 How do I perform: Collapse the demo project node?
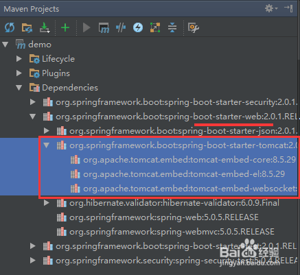[5, 45]
